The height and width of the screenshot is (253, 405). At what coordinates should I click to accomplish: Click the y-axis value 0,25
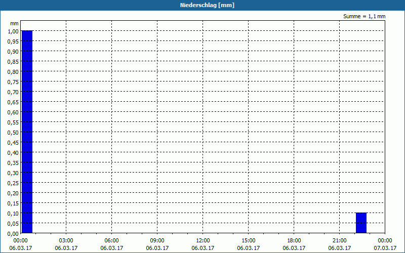point(13,183)
